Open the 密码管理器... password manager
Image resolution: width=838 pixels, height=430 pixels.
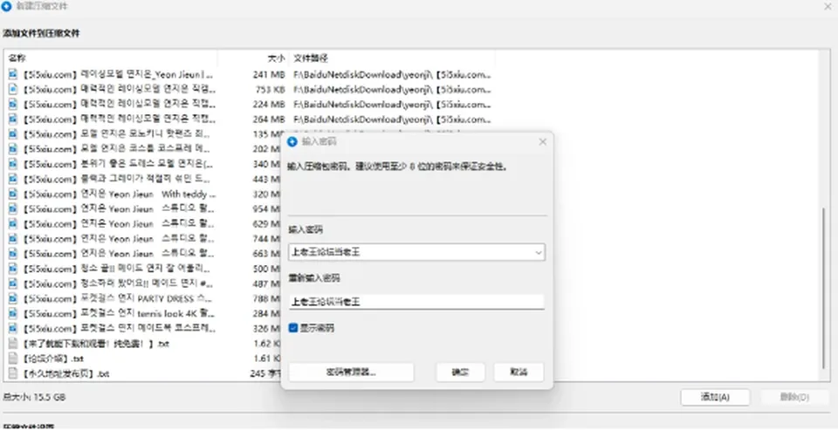click(x=351, y=372)
